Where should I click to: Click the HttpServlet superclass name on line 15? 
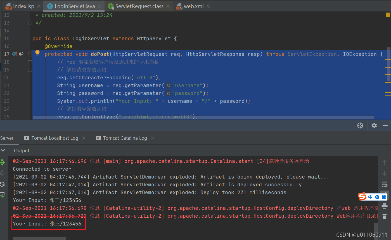coord(154,39)
